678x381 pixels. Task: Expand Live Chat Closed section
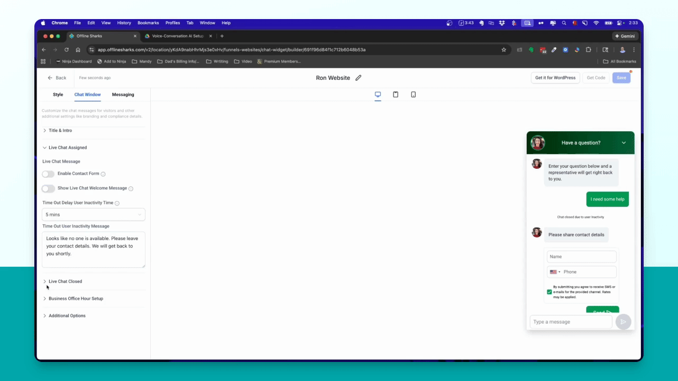tap(94, 282)
